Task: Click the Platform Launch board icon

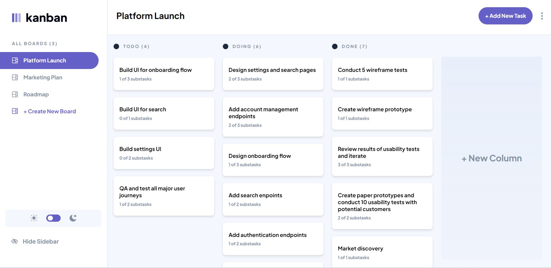Action: pos(15,60)
